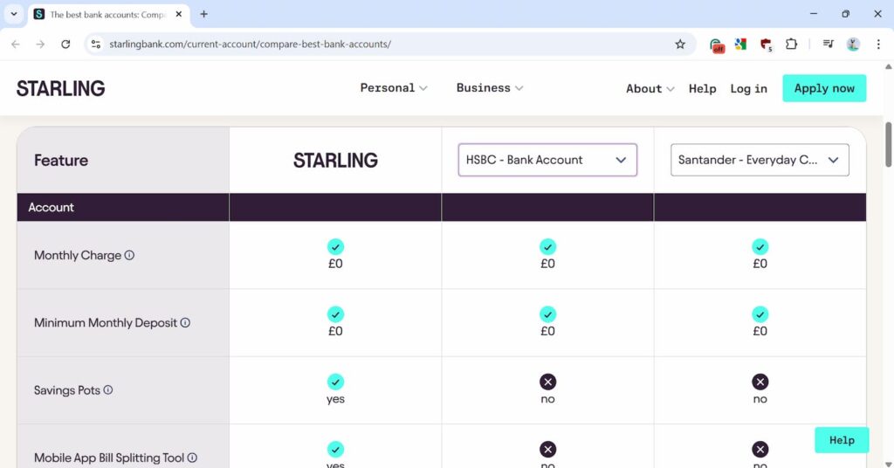Click the green extension icon labeled off

(x=717, y=45)
